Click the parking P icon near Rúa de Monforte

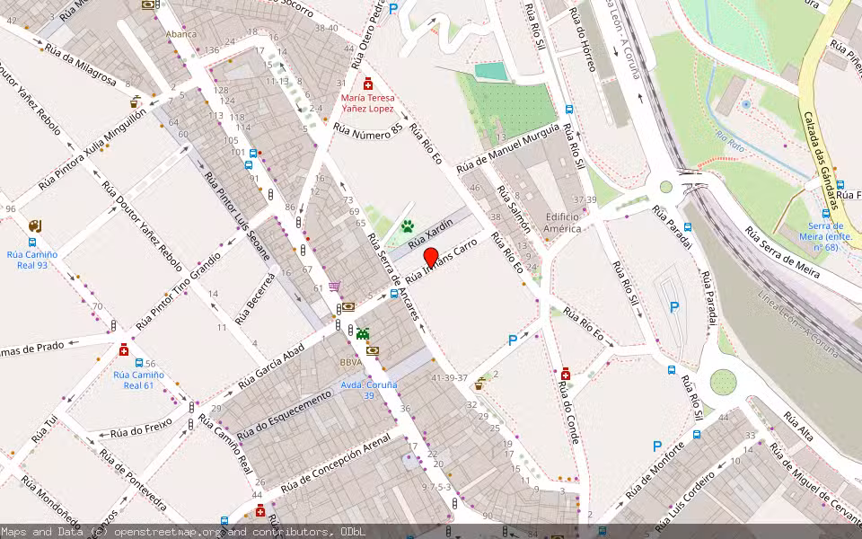coord(657,446)
